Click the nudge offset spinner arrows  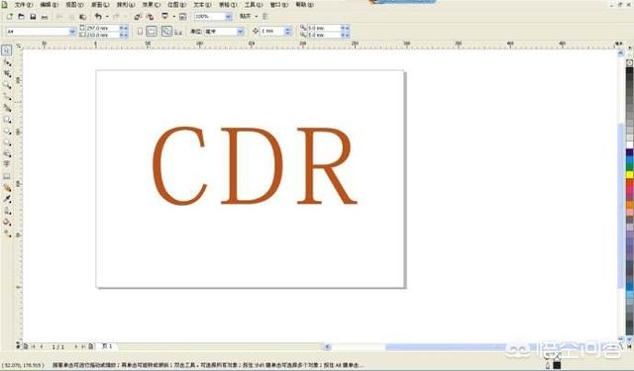[288, 31]
